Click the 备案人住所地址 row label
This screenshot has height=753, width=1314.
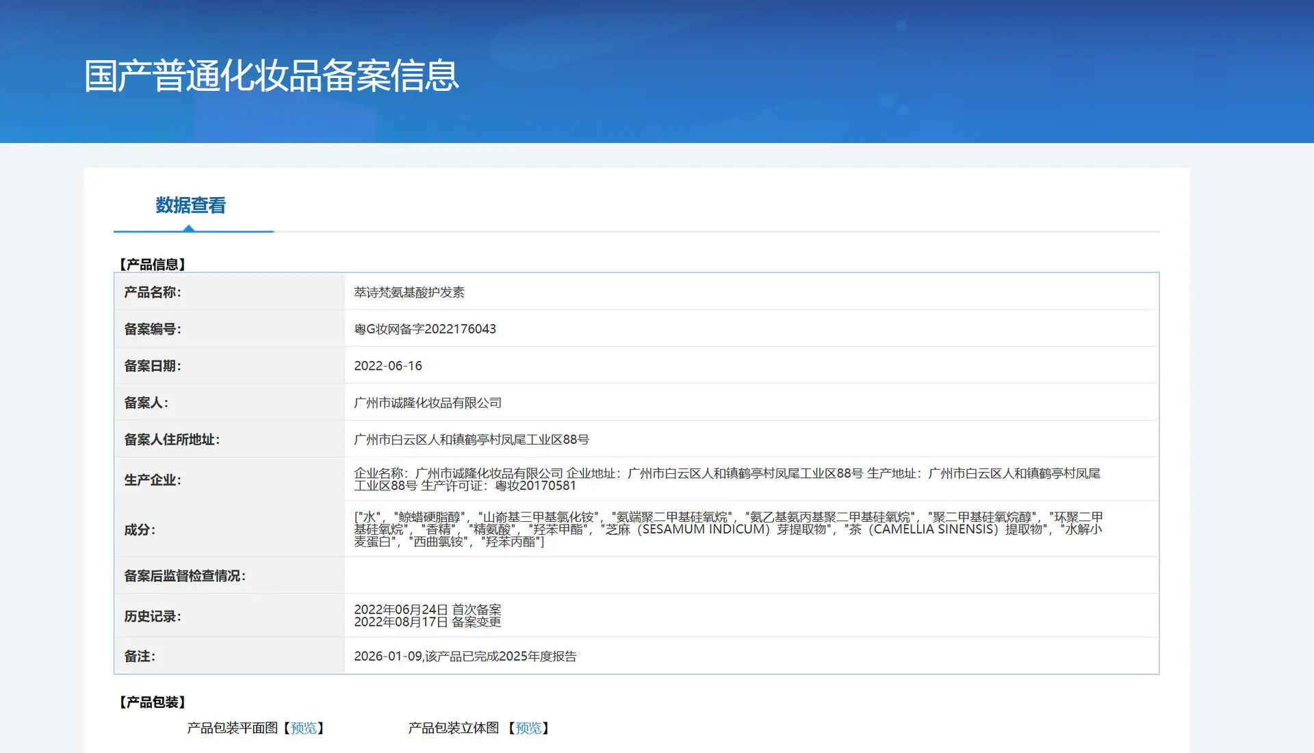172,440
